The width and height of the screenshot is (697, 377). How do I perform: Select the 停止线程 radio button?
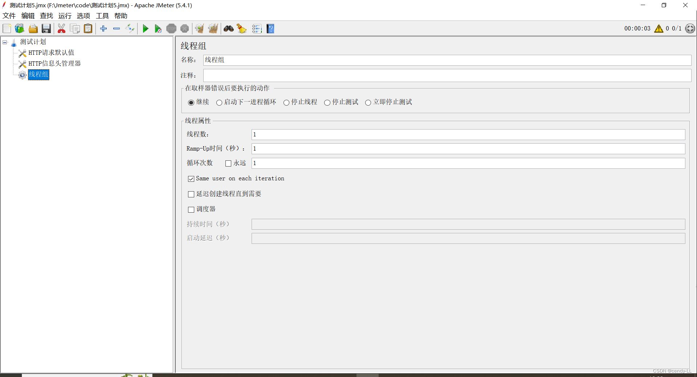[x=286, y=102]
